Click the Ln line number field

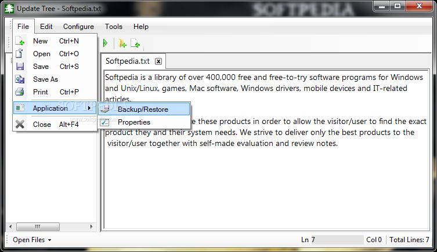337,240
